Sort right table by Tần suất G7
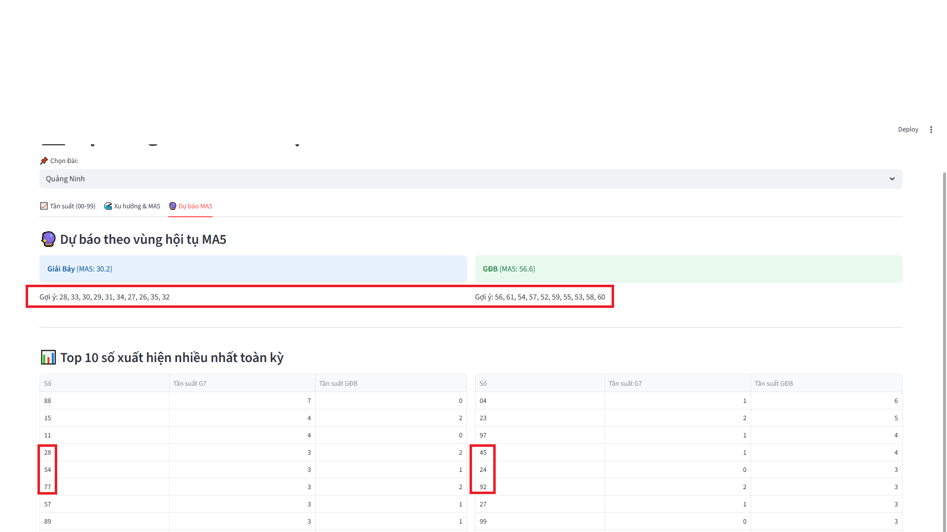 point(678,383)
